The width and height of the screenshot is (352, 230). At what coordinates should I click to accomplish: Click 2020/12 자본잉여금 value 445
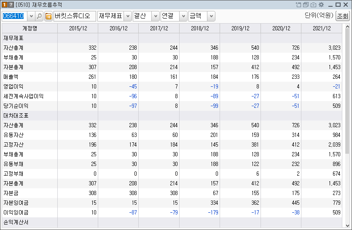(296, 203)
